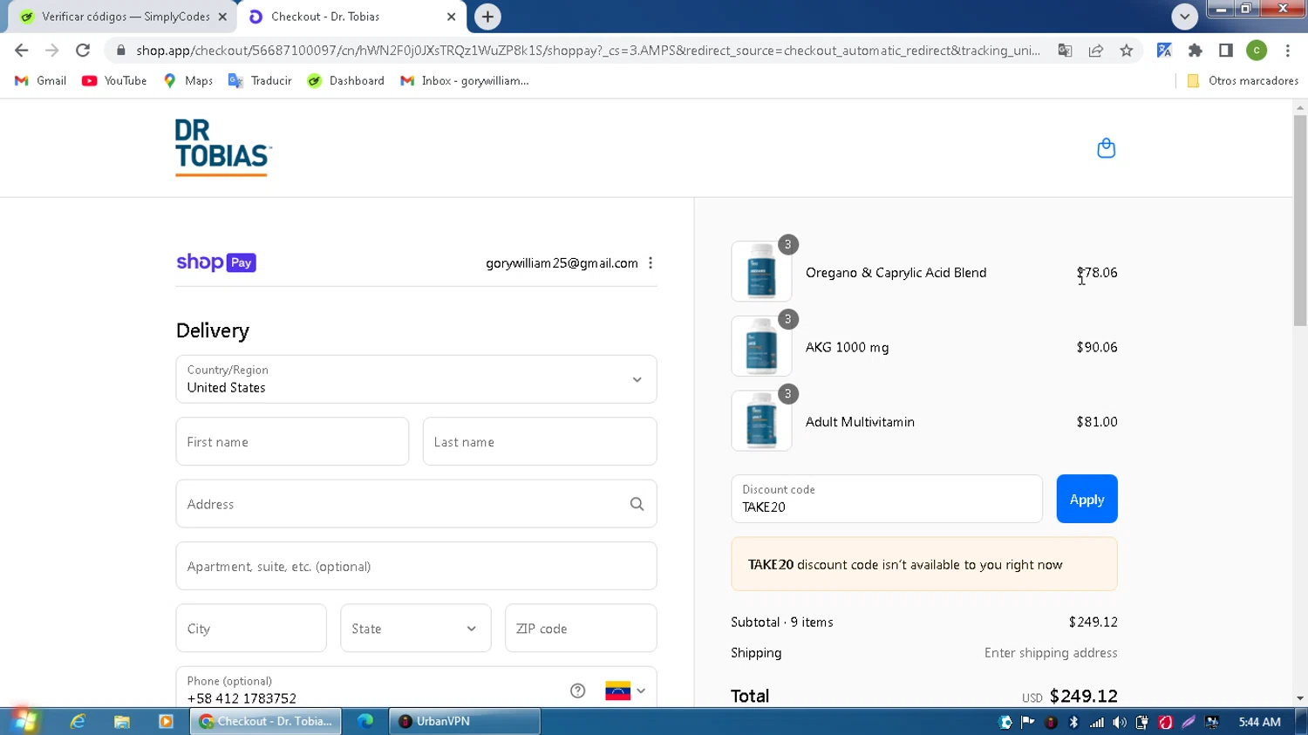Switch to the Verificar códigos — SimplyCodes tab
The width and height of the screenshot is (1308, 735).
[x=120, y=17]
